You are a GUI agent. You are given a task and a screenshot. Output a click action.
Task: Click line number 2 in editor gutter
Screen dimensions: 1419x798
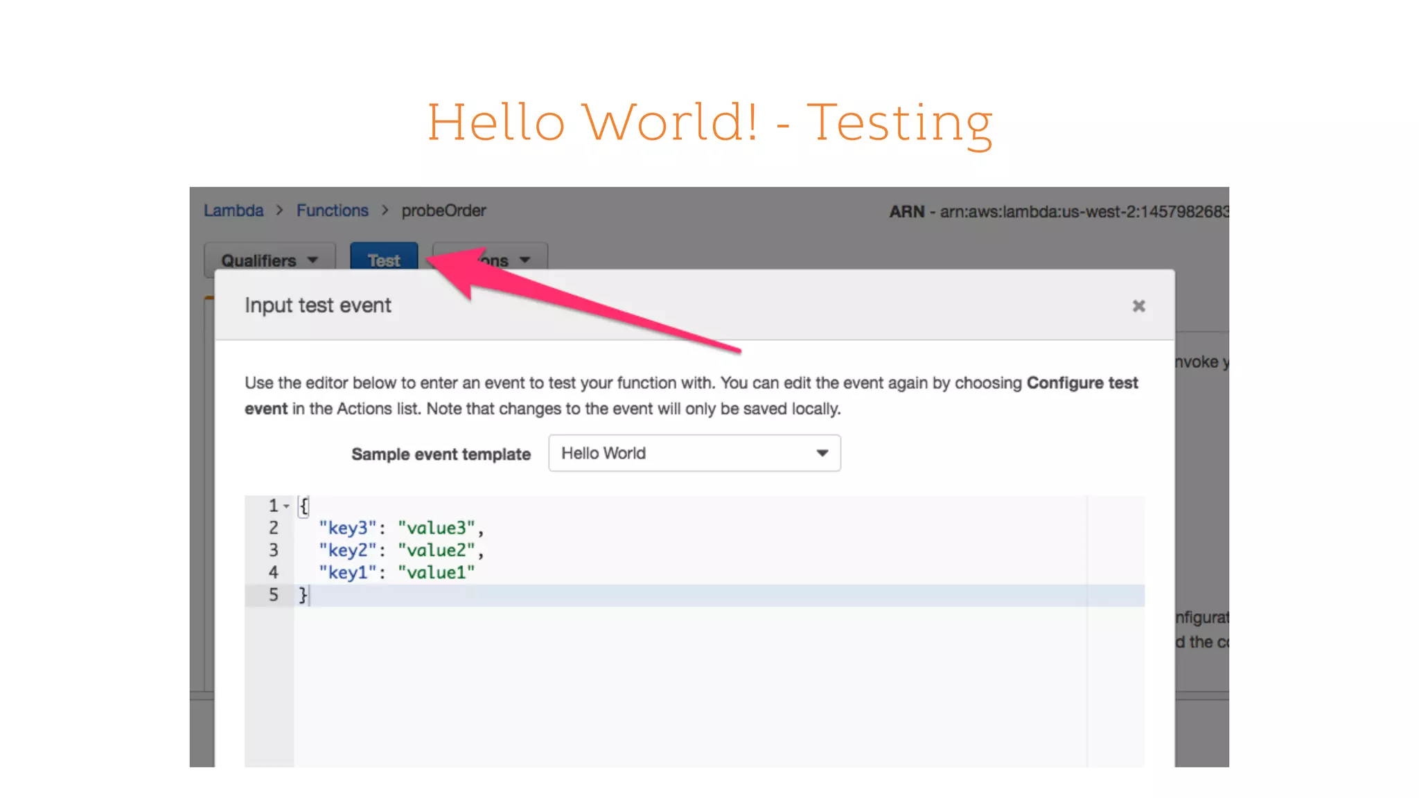[x=274, y=528]
